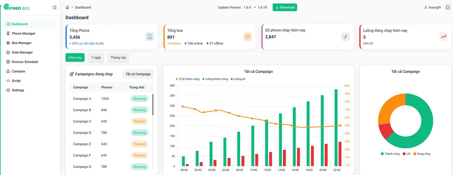Image resolution: width=453 pixels, height=175 pixels.
Task: Toggle the Tỷ lệ thành công legend item
Action: click(188, 79)
